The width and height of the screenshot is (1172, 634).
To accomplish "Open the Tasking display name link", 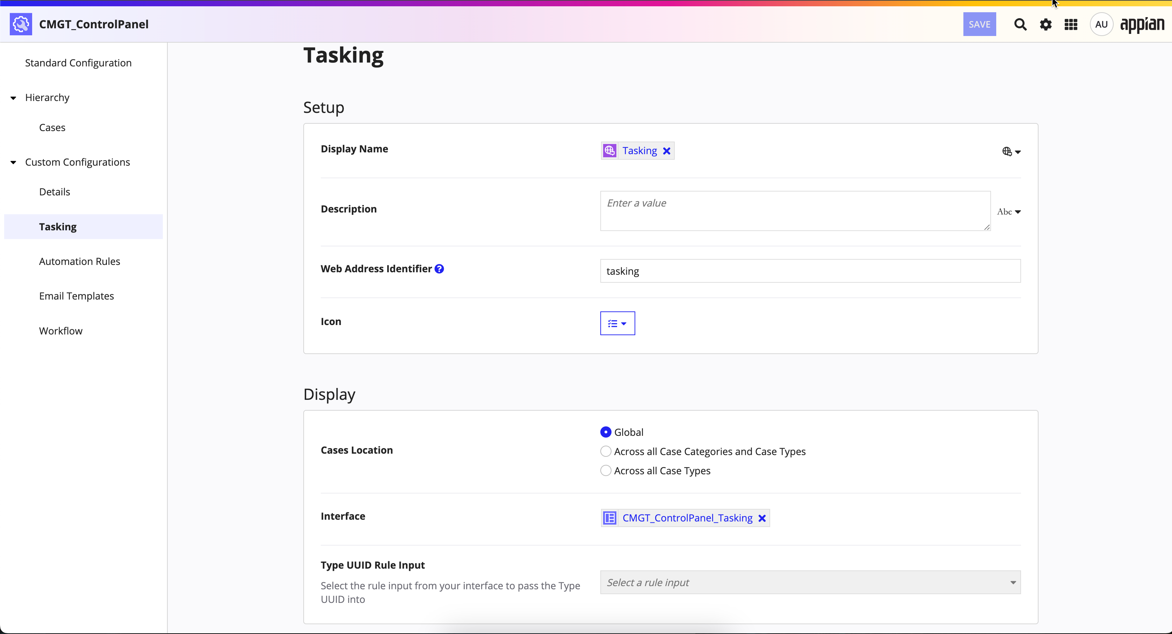I will 639,151.
